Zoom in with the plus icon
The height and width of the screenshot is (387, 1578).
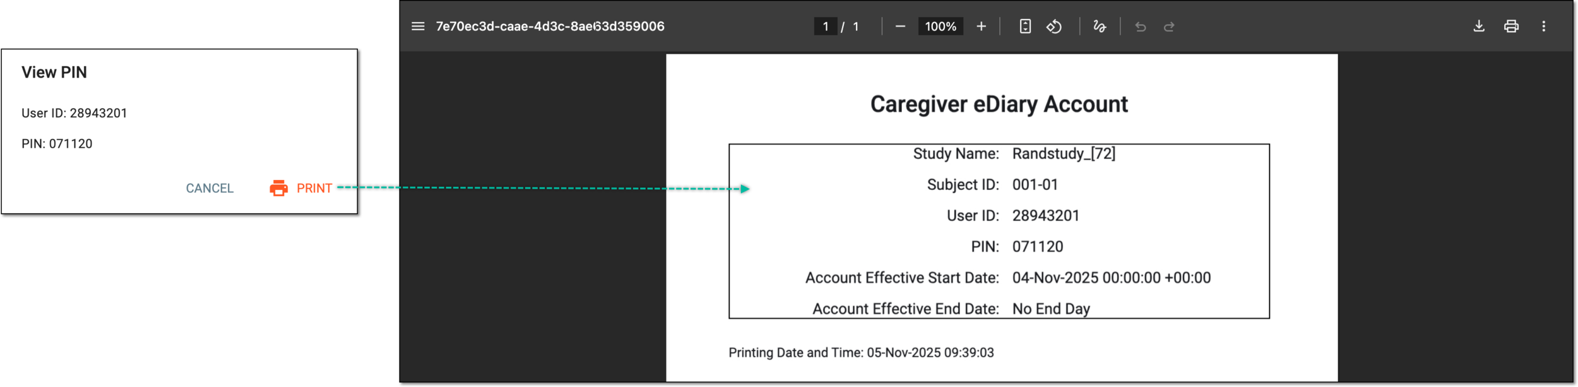(x=981, y=27)
